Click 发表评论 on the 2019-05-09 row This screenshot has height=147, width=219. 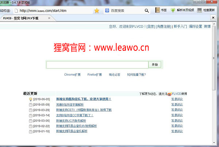coord(177,105)
